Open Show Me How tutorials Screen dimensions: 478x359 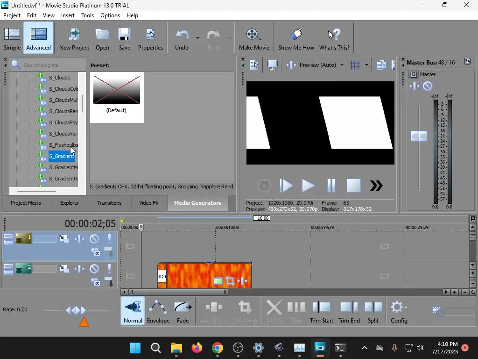(296, 39)
